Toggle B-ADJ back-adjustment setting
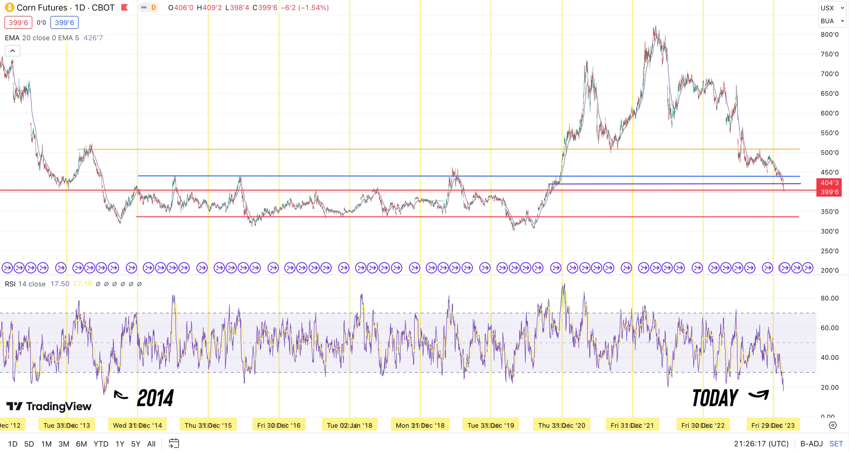The image size is (849, 452). tap(811, 444)
